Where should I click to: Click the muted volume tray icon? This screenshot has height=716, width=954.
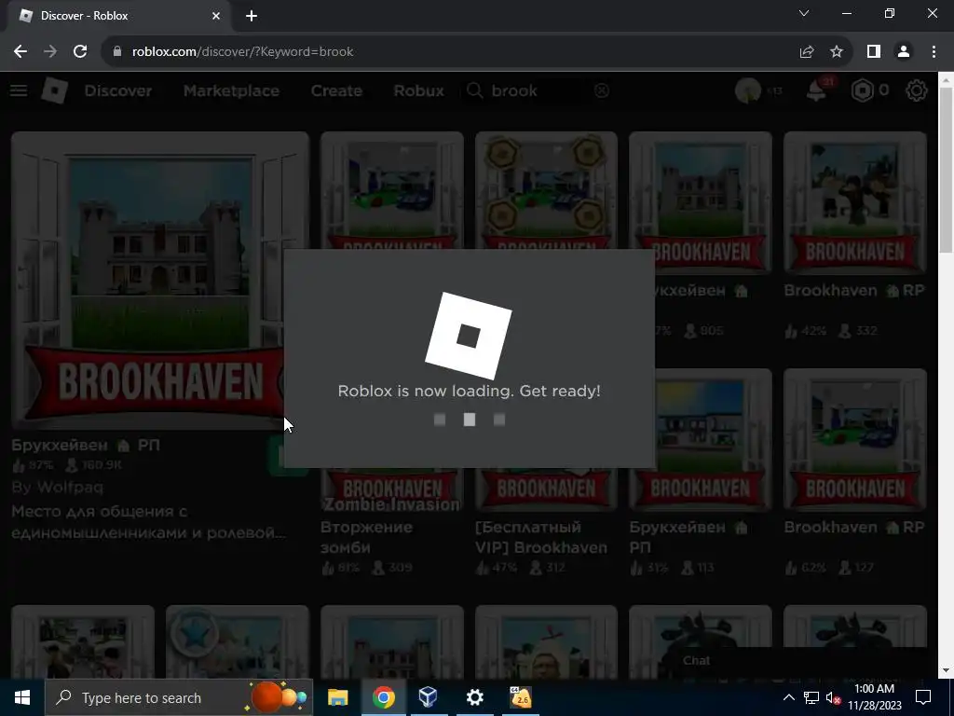[x=834, y=697]
